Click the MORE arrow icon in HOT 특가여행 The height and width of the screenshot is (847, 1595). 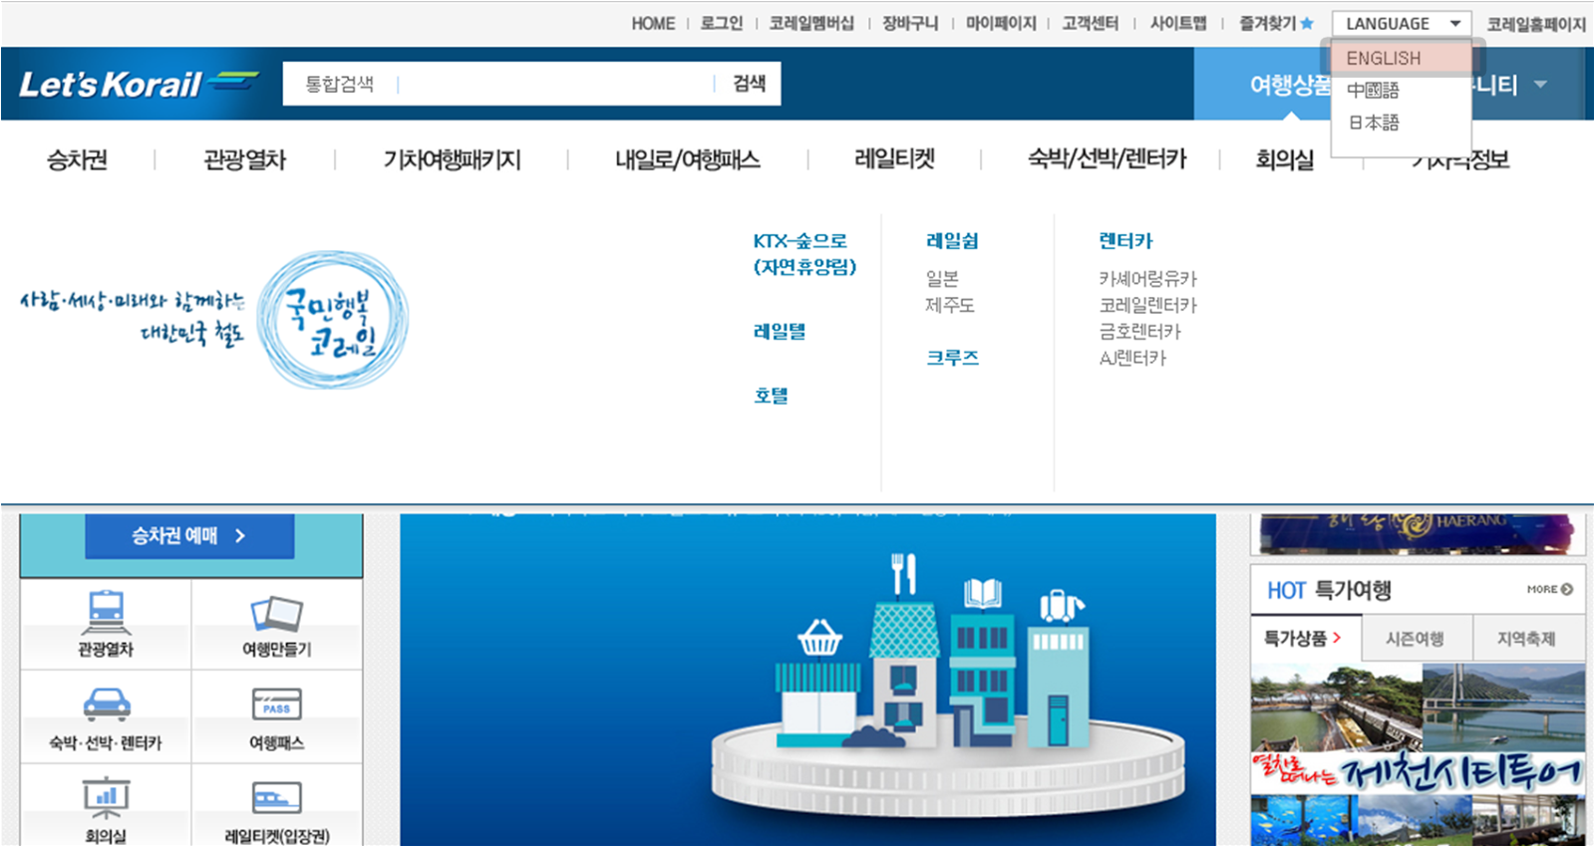pos(1567,589)
